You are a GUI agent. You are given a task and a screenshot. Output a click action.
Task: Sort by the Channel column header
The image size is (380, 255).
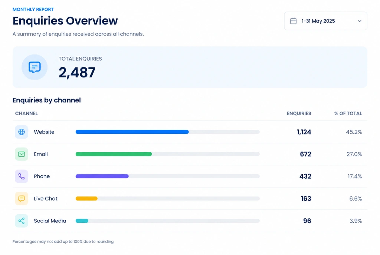pos(26,113)
